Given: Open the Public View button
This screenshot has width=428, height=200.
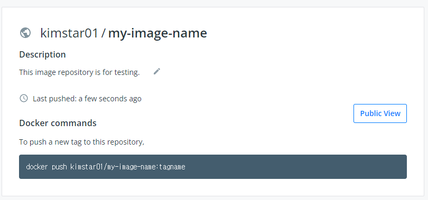Looking at the screenshot, I should point(380,113).
